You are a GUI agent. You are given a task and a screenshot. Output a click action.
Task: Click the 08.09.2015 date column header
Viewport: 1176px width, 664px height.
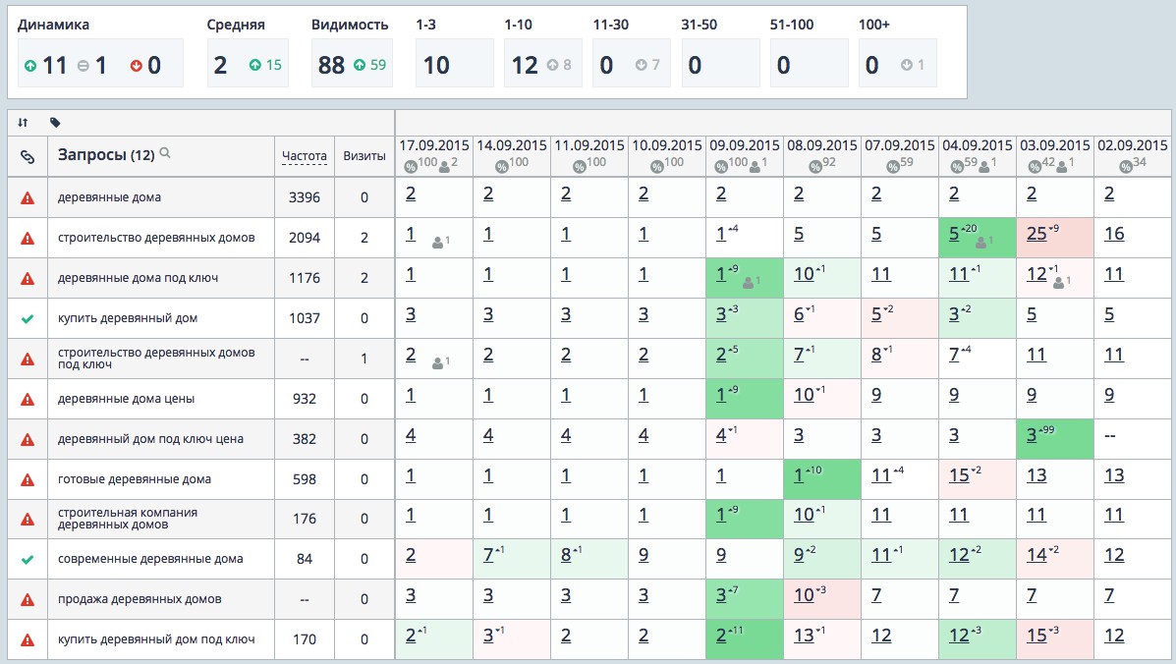point(822,145)
